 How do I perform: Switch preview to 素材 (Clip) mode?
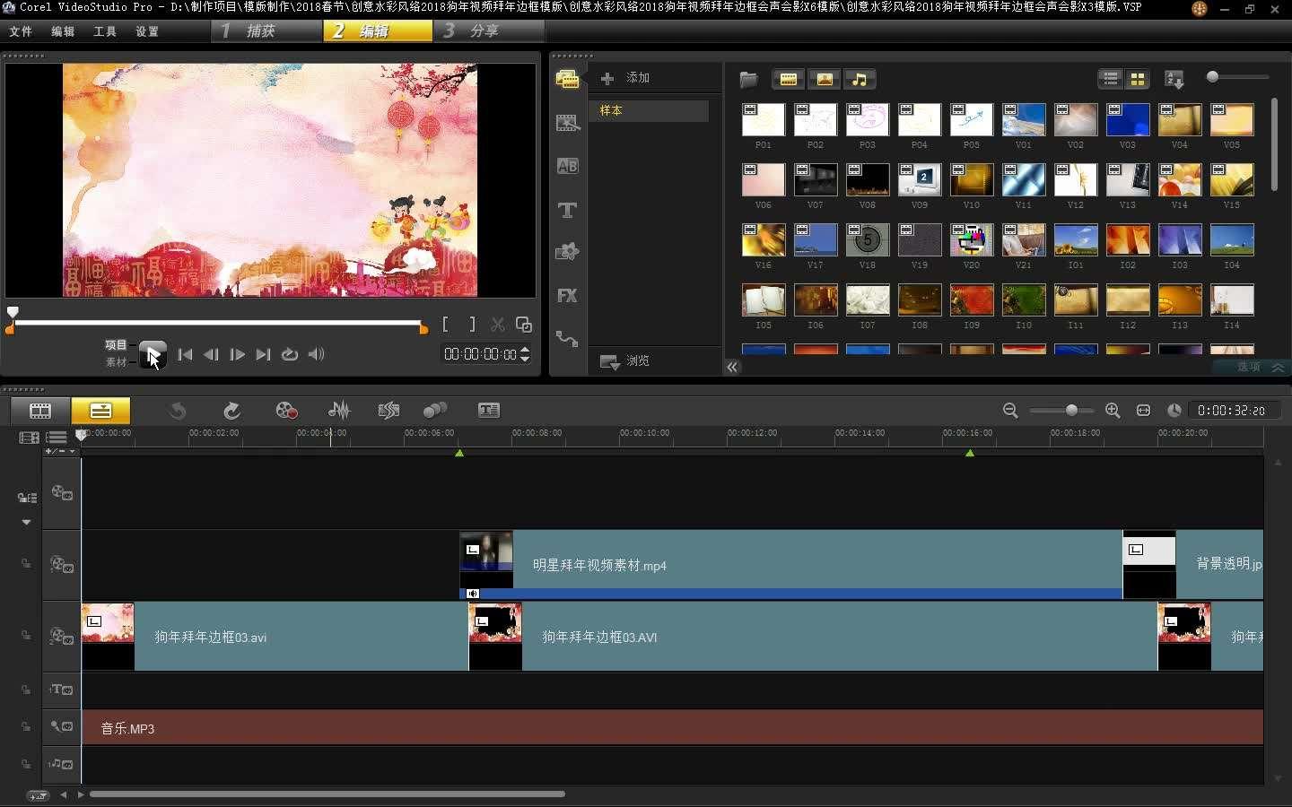point(116,362)
